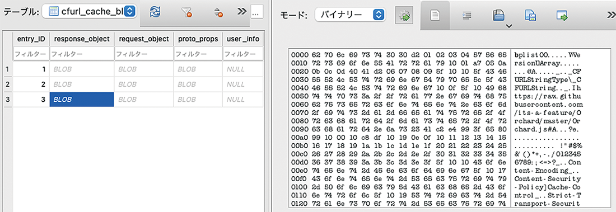This screenshot has width=616, height=212.
Task: Click the save-to-file disk icon
Action: click(x=530, y=15)
